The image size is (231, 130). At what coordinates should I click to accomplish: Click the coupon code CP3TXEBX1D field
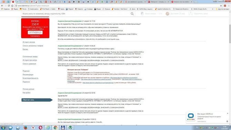coord(35,32)
